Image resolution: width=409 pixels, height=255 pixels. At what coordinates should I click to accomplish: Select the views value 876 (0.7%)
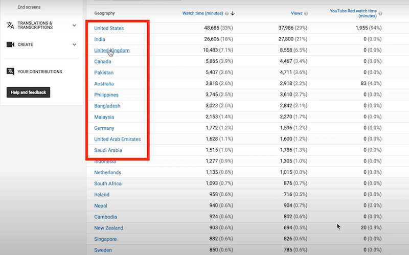click(296, 183)
